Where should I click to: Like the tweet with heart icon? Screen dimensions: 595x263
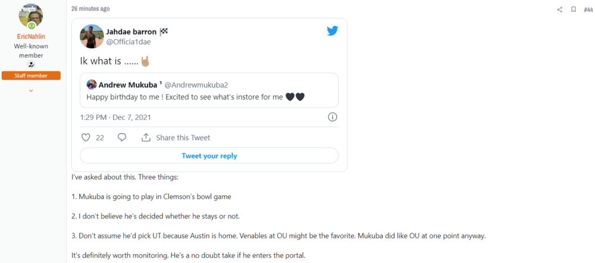[x=86, y=137]
